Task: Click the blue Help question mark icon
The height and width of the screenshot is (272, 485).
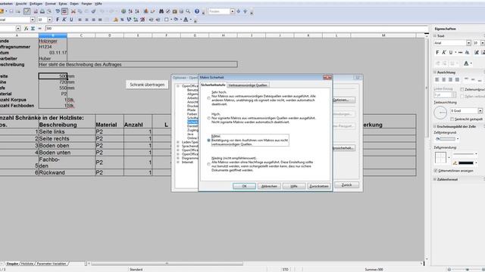Action: click(197, 11)
